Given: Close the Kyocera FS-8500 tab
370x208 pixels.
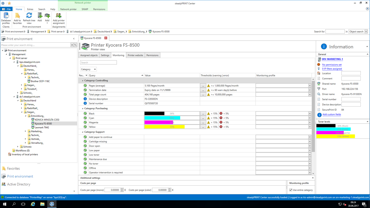Looking at the screenshot, I should [x=106, y=38].
